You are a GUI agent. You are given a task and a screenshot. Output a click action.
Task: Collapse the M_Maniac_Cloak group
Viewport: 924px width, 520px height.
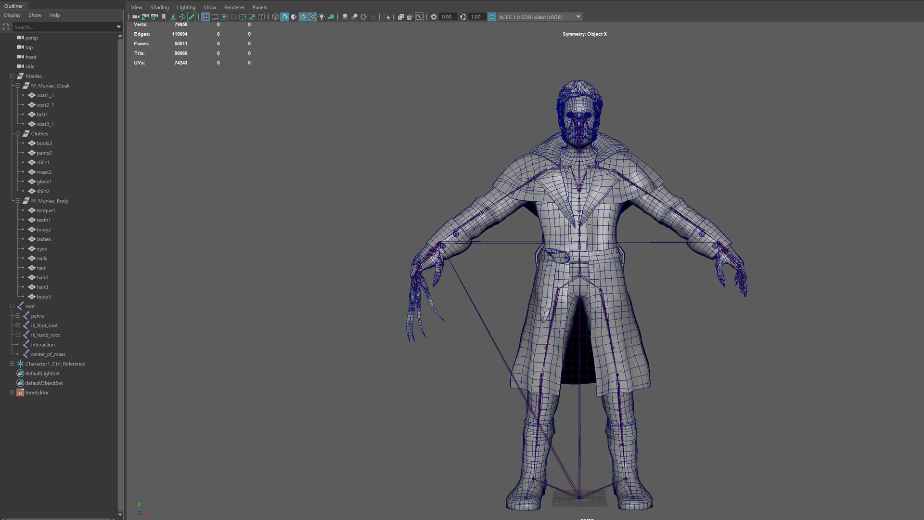pyautogui.click(x=18, y=86)
